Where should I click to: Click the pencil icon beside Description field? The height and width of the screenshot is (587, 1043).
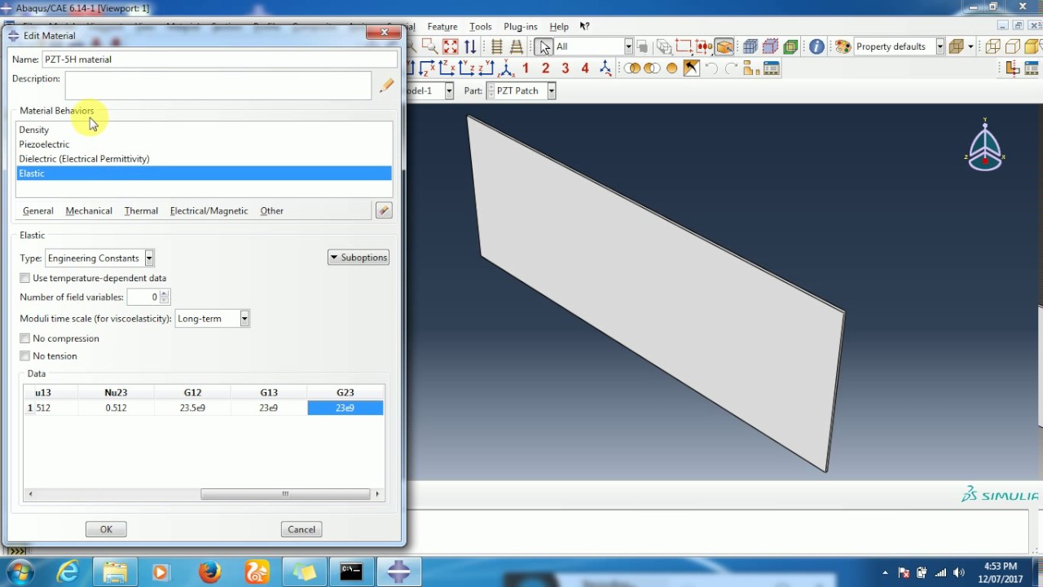(386, 85)
